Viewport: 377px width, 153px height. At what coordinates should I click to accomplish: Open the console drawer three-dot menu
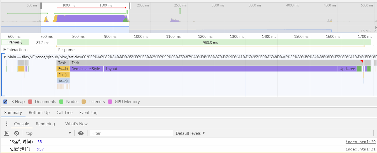point(7,124)
